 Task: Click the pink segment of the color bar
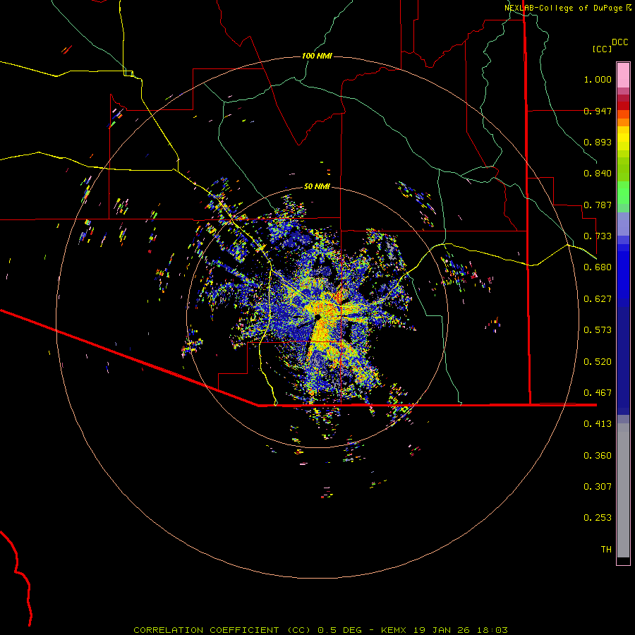(x=623, y=75)
